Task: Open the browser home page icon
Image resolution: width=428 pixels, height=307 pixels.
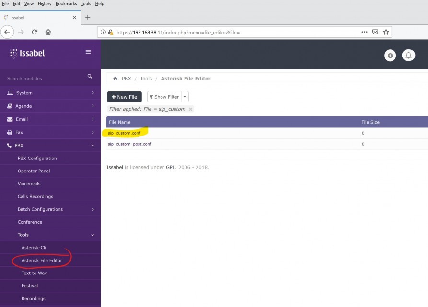Action: click(48, 32)
